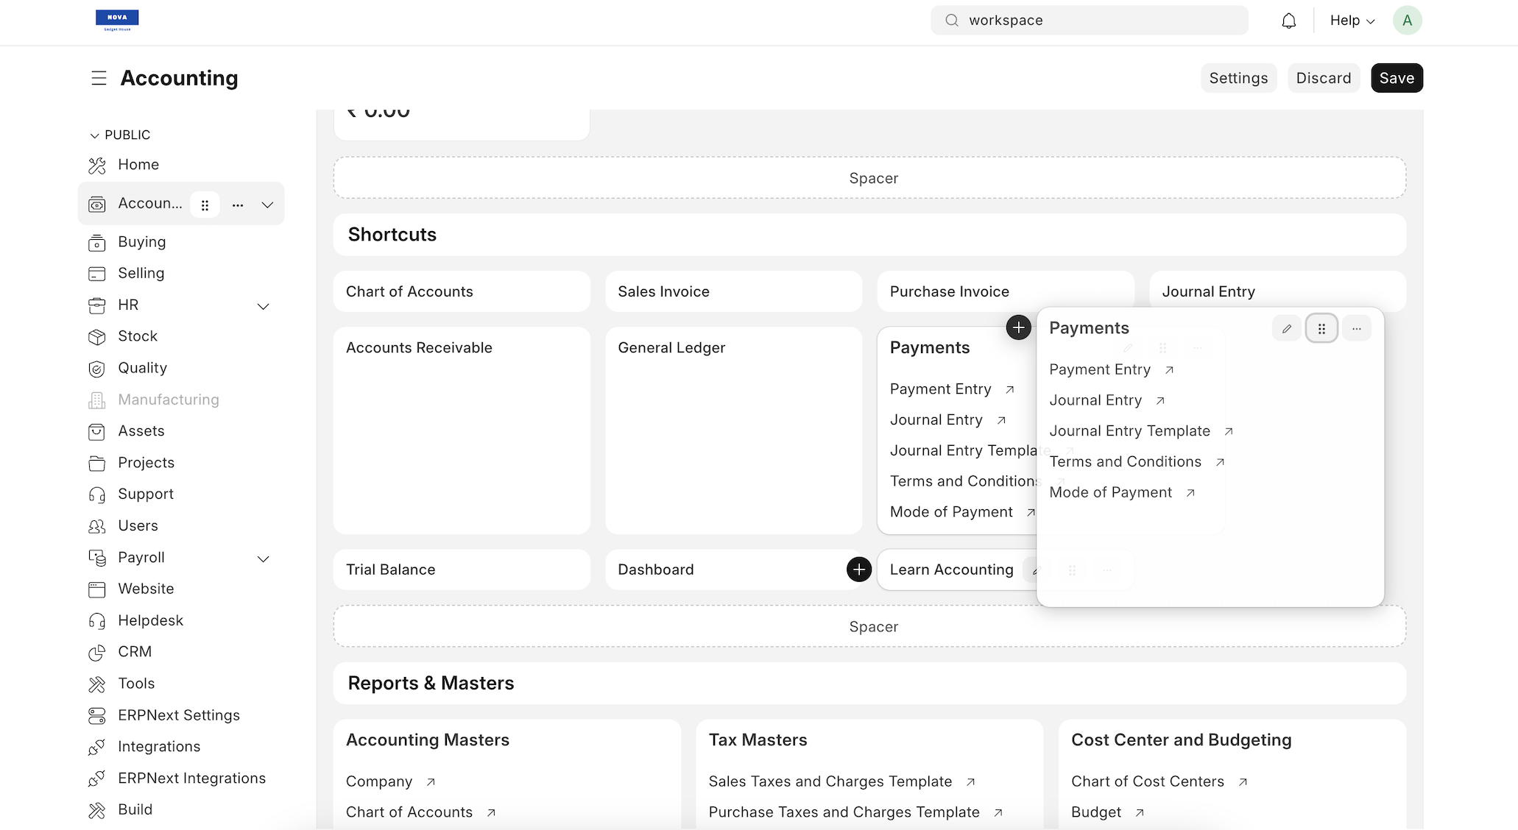Expand the HR sidebar section
Viewport: 1518px width, 830px height.
tap(263, 305)
